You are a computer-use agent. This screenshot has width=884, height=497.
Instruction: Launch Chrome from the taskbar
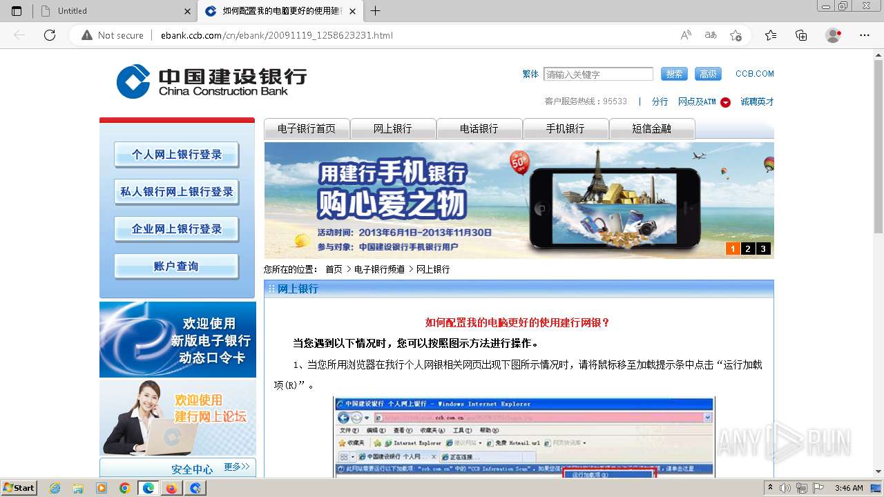click(124, 488)
